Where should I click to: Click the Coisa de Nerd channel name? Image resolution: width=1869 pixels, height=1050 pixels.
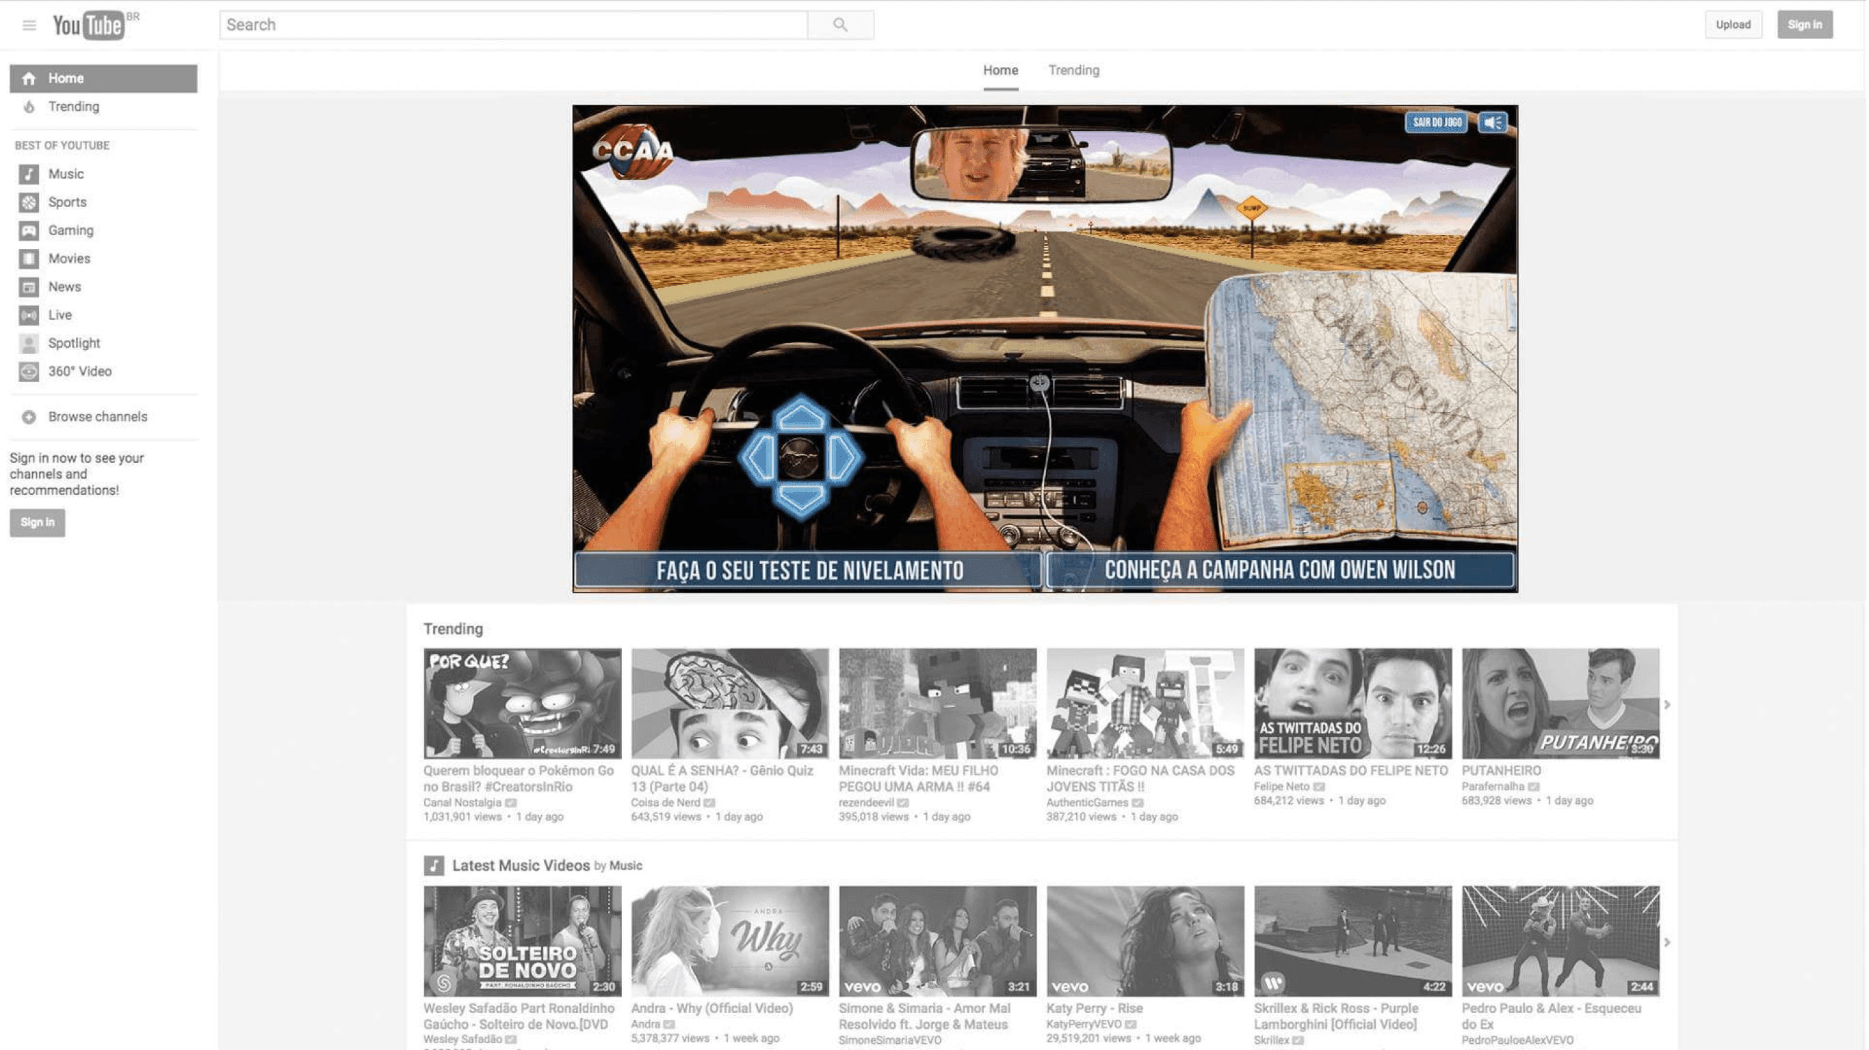666,803
